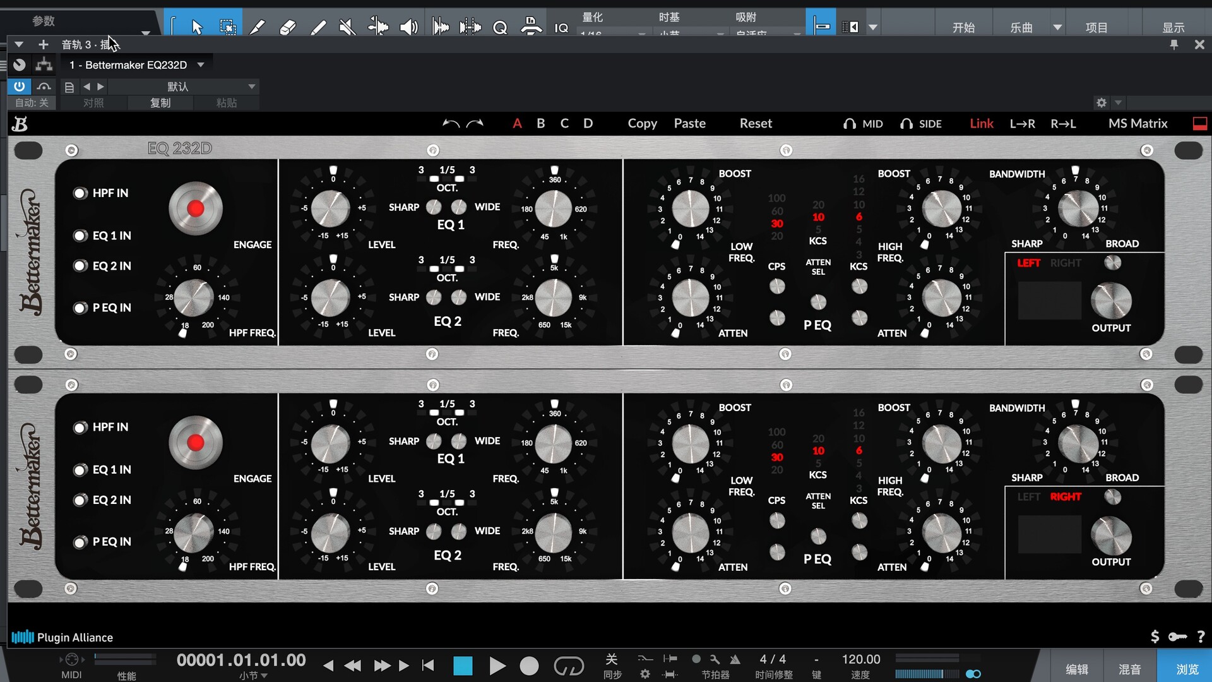This screenshot has height=682, width=1212.
Task: Select preset slot B
Action: pos(540,124)
